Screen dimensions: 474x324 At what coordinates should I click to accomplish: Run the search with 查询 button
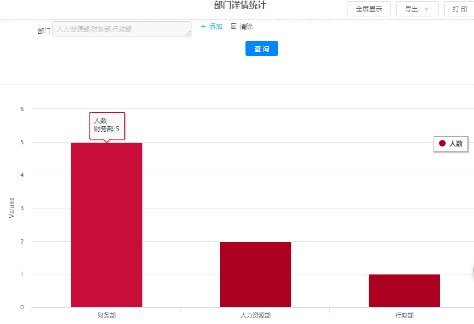click(262, 48)
